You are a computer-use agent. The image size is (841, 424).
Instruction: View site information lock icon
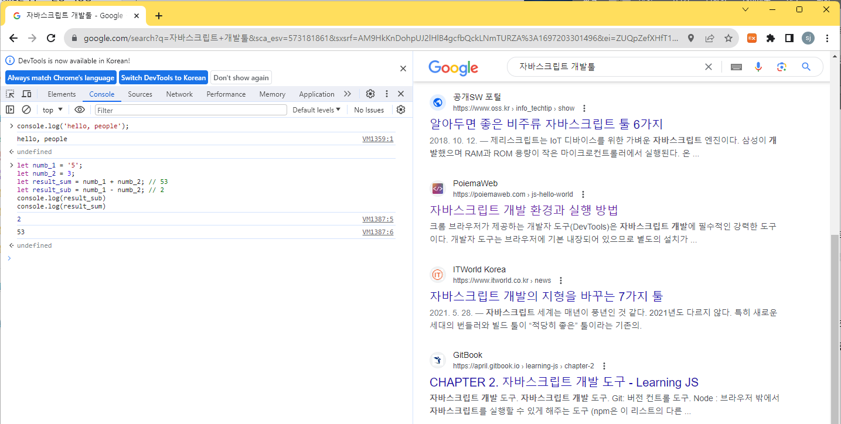(x=74, y=39)
